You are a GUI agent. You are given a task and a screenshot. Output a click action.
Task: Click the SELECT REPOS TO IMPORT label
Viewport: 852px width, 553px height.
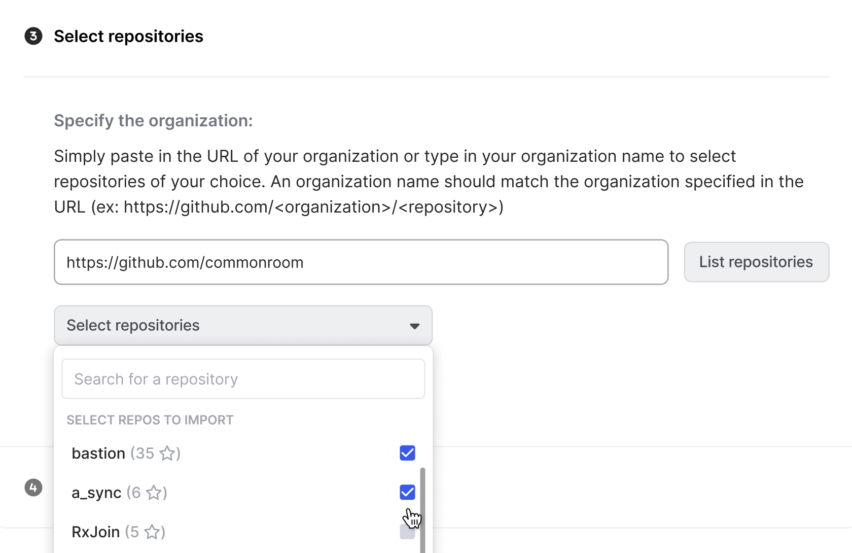(150, 420)
